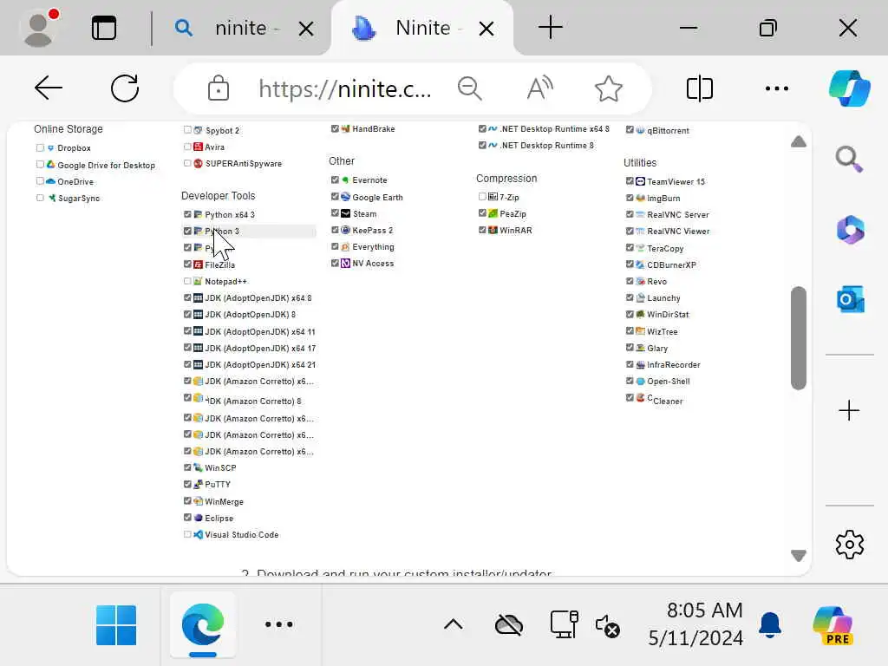
Task: Check the Visual Studio Code checkbox
Action: click(187, 534)
